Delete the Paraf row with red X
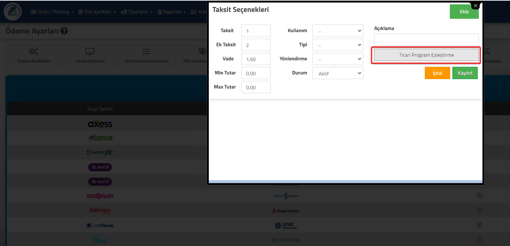510x246 pixels. click(479, 239)
